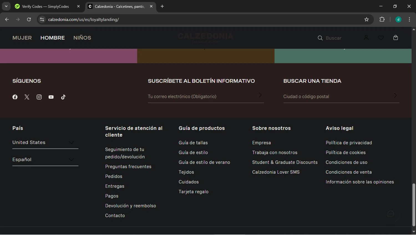Open the Entregas link
This screenshot has width=416, height=235.
click(115, 186)
